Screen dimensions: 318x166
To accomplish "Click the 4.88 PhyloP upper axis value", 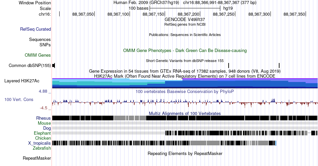I will (x=43, y=91).
